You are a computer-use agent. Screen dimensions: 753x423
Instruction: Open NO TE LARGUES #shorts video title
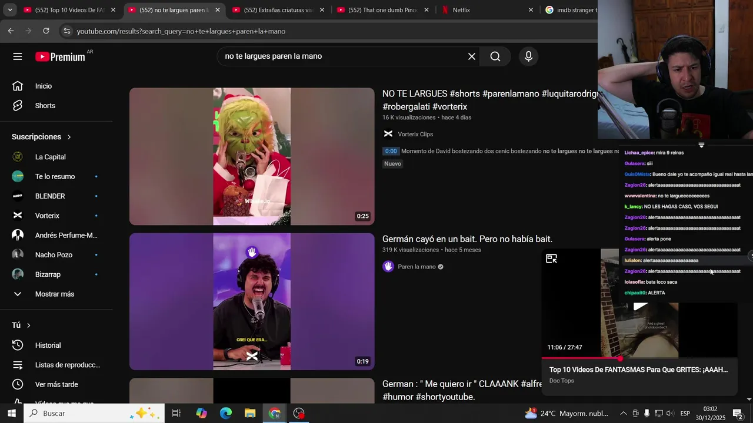(489, 100)
